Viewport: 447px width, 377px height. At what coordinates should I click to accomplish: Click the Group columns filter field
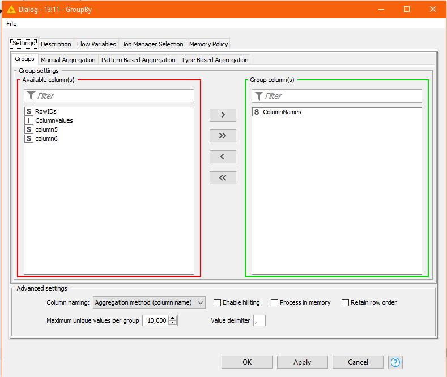(x=337, y=96)
